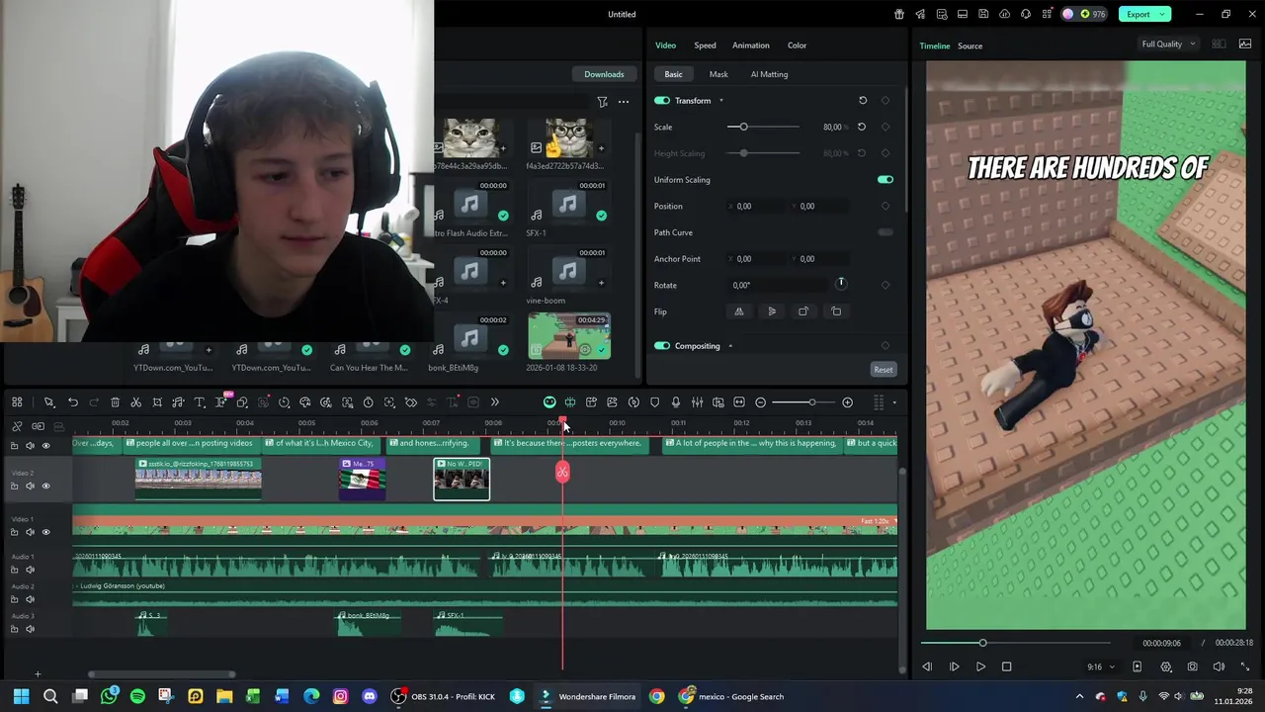This screenshot has height=712, width=1265.
Task: Click the cloud upload icon in title bar
Action: [x=1004, y=14]
